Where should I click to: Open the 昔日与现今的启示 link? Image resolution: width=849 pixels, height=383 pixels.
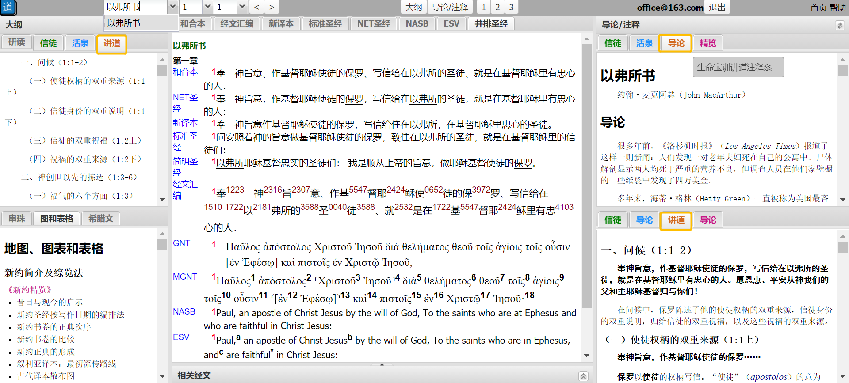(50, 303)
